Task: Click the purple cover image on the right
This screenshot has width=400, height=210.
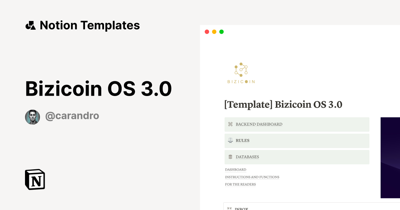Action: point(390,157)
